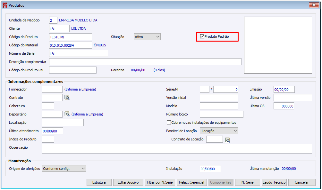This screenshot has width=322, height=190.
Task: Click the N. Série button
Action: point(248,182)
